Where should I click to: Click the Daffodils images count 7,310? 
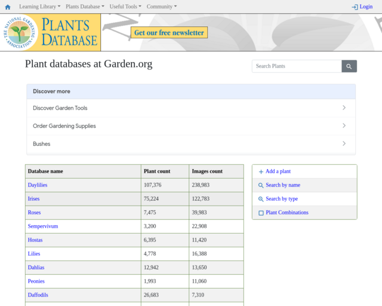[198, 295]
